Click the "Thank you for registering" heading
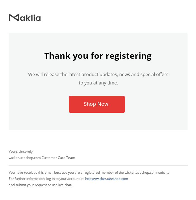 tap(98, 56)
